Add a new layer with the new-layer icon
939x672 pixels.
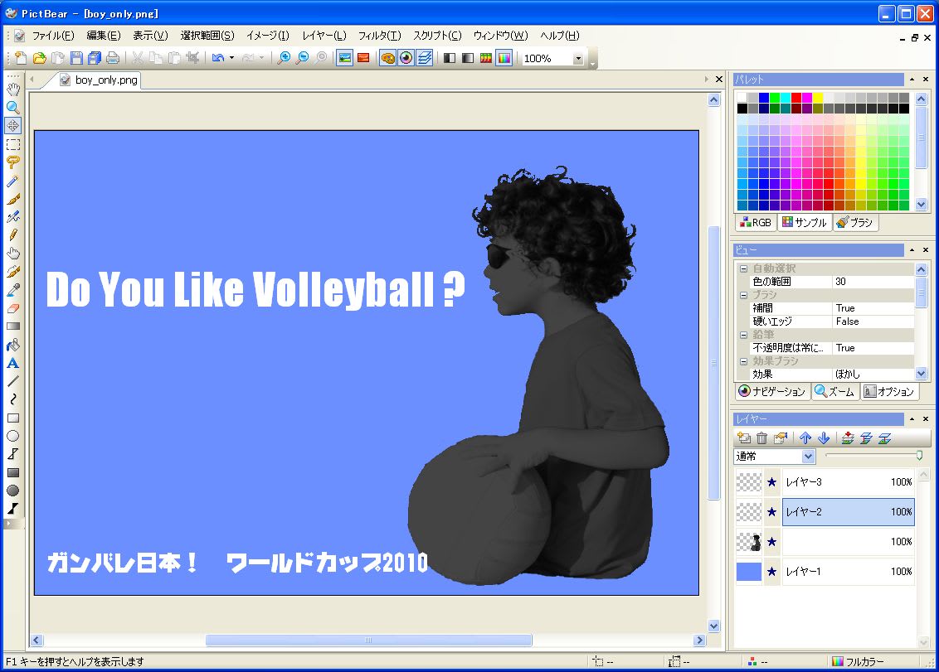pyautogui.click(x=744, y=438)
